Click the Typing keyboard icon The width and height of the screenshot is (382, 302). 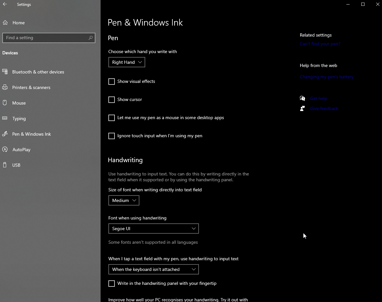tap(5, 118)
